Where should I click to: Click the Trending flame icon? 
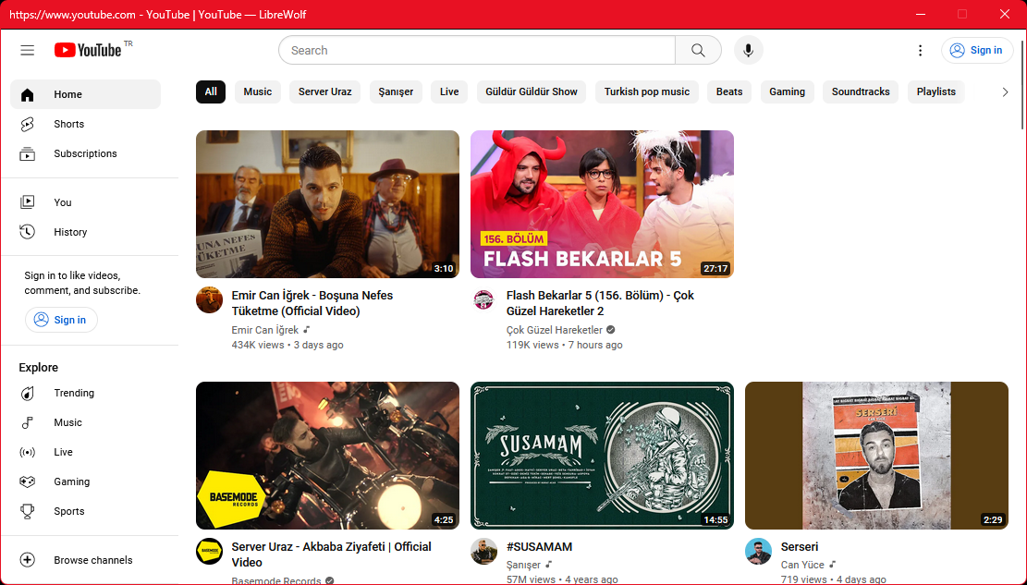pos(27,393)
